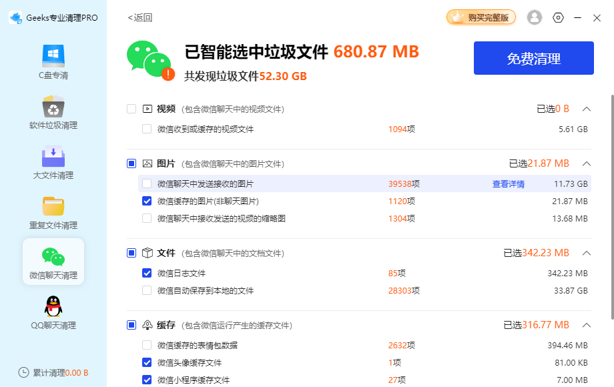The width and height of the screenshot is (614, 387).
Task: Check 微信自动保存到本地的文件 checkbox
Action: coord(147,290)
